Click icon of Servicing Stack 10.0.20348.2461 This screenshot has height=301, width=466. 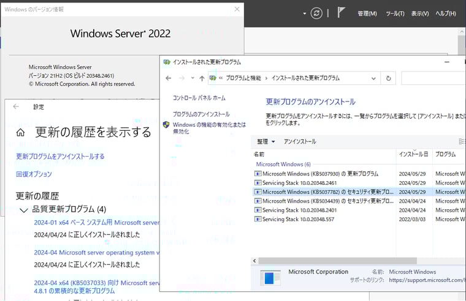(x=258, y=183)
